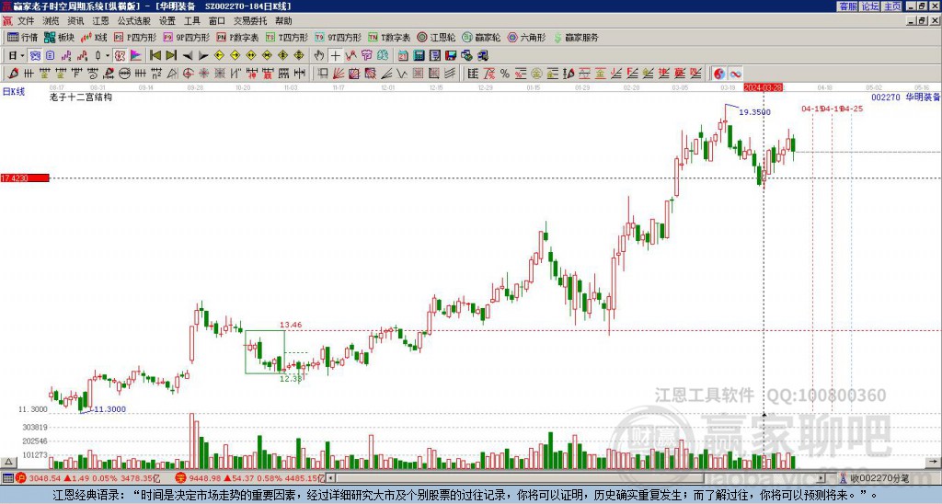Viewport: 942px width, 504px height.
Task: Toggle the crosshair cursor tool
Action: pos(335,56)
